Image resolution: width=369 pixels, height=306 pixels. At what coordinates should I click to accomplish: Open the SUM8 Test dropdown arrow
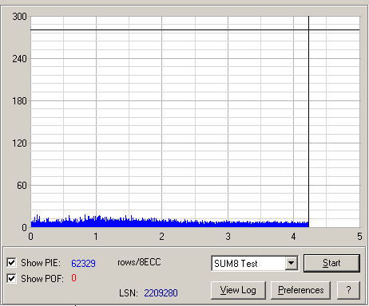coord(292,263)
